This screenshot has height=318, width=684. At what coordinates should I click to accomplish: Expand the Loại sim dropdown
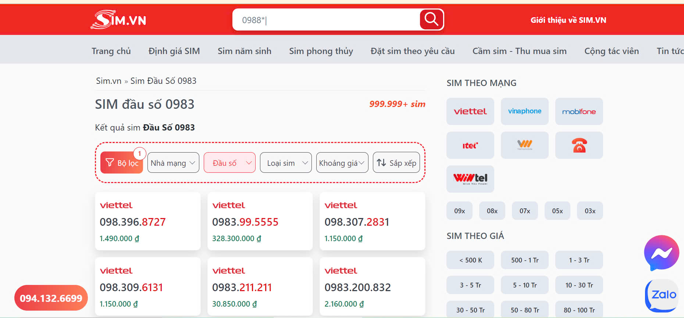point(286,163)
